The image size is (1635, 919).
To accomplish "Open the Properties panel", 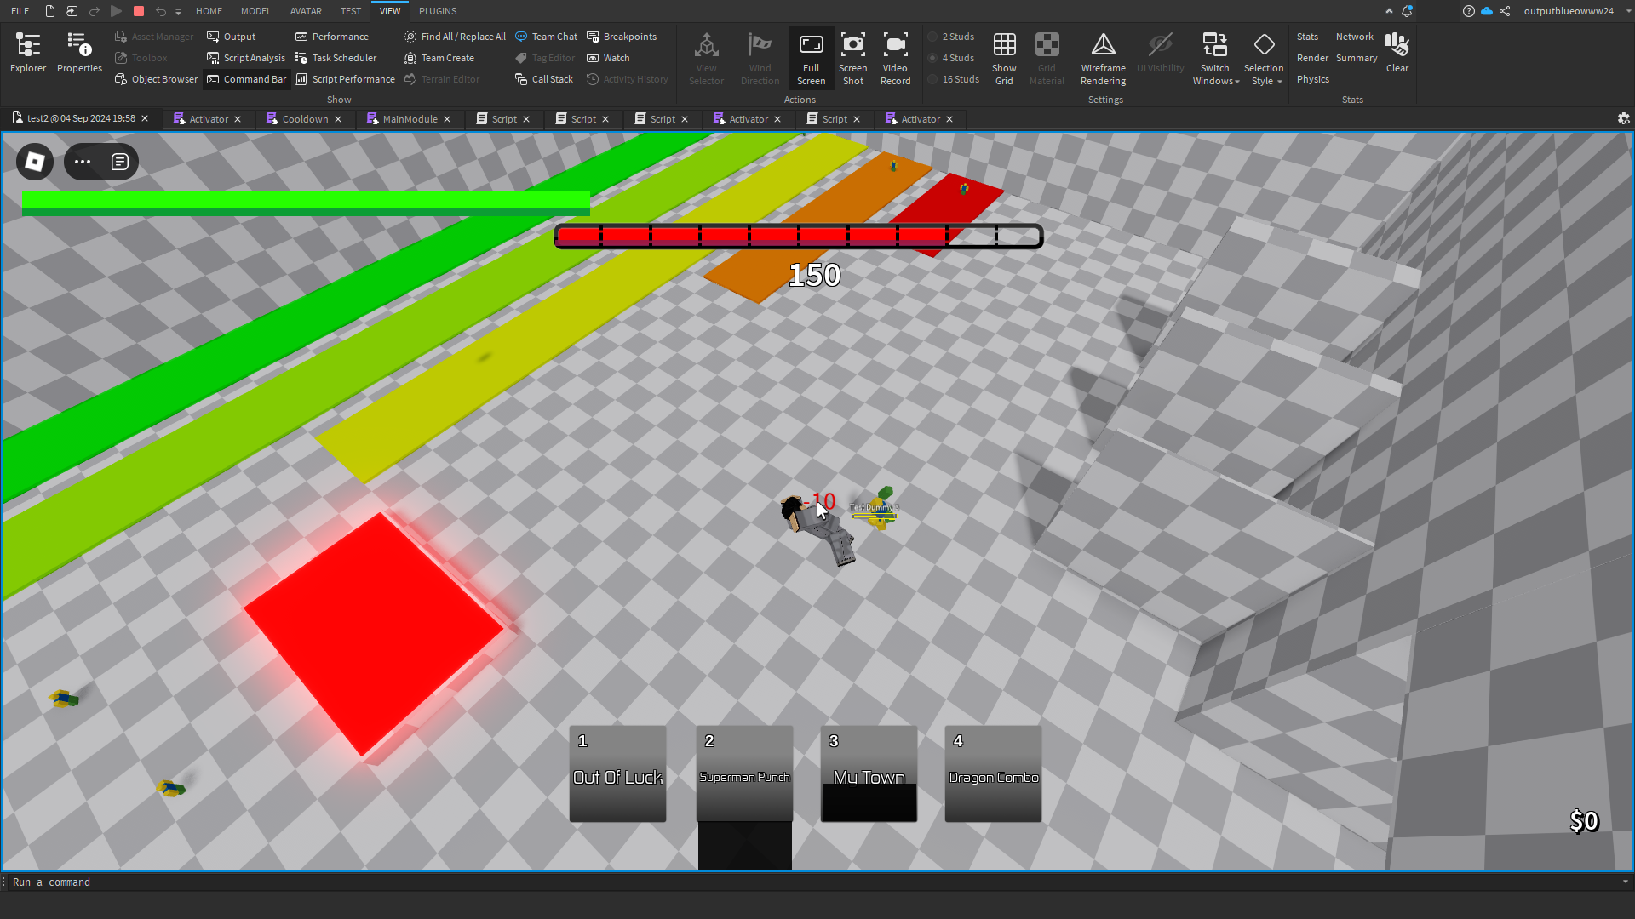I will click(x=79, y=53).
